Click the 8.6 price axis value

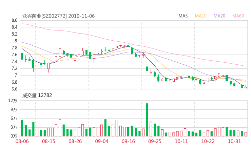(x=14, y=20)
